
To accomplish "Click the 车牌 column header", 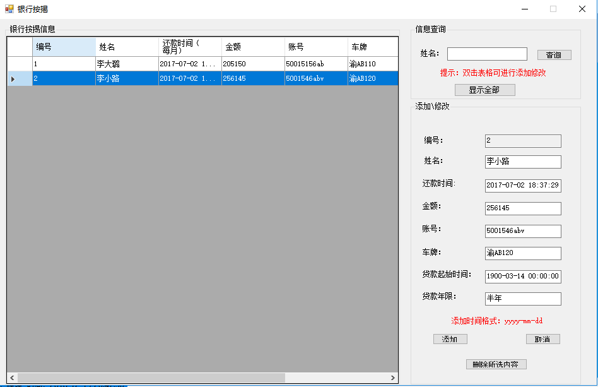I will pyautogui.click(x=373, y=47).
